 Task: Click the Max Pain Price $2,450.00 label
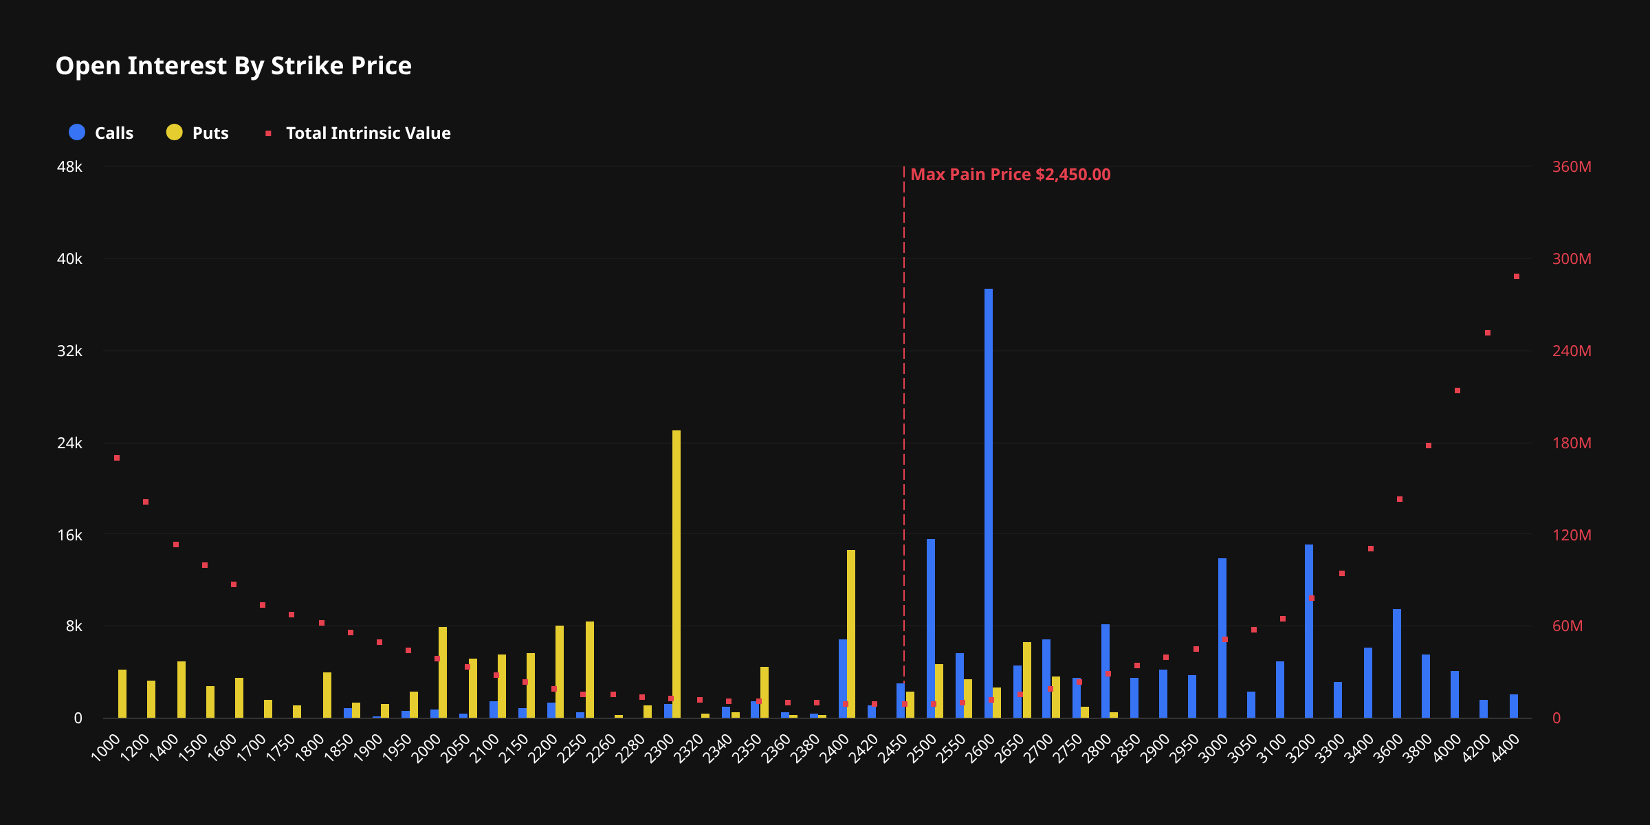pyautogui.click(x=1010, y=175)
